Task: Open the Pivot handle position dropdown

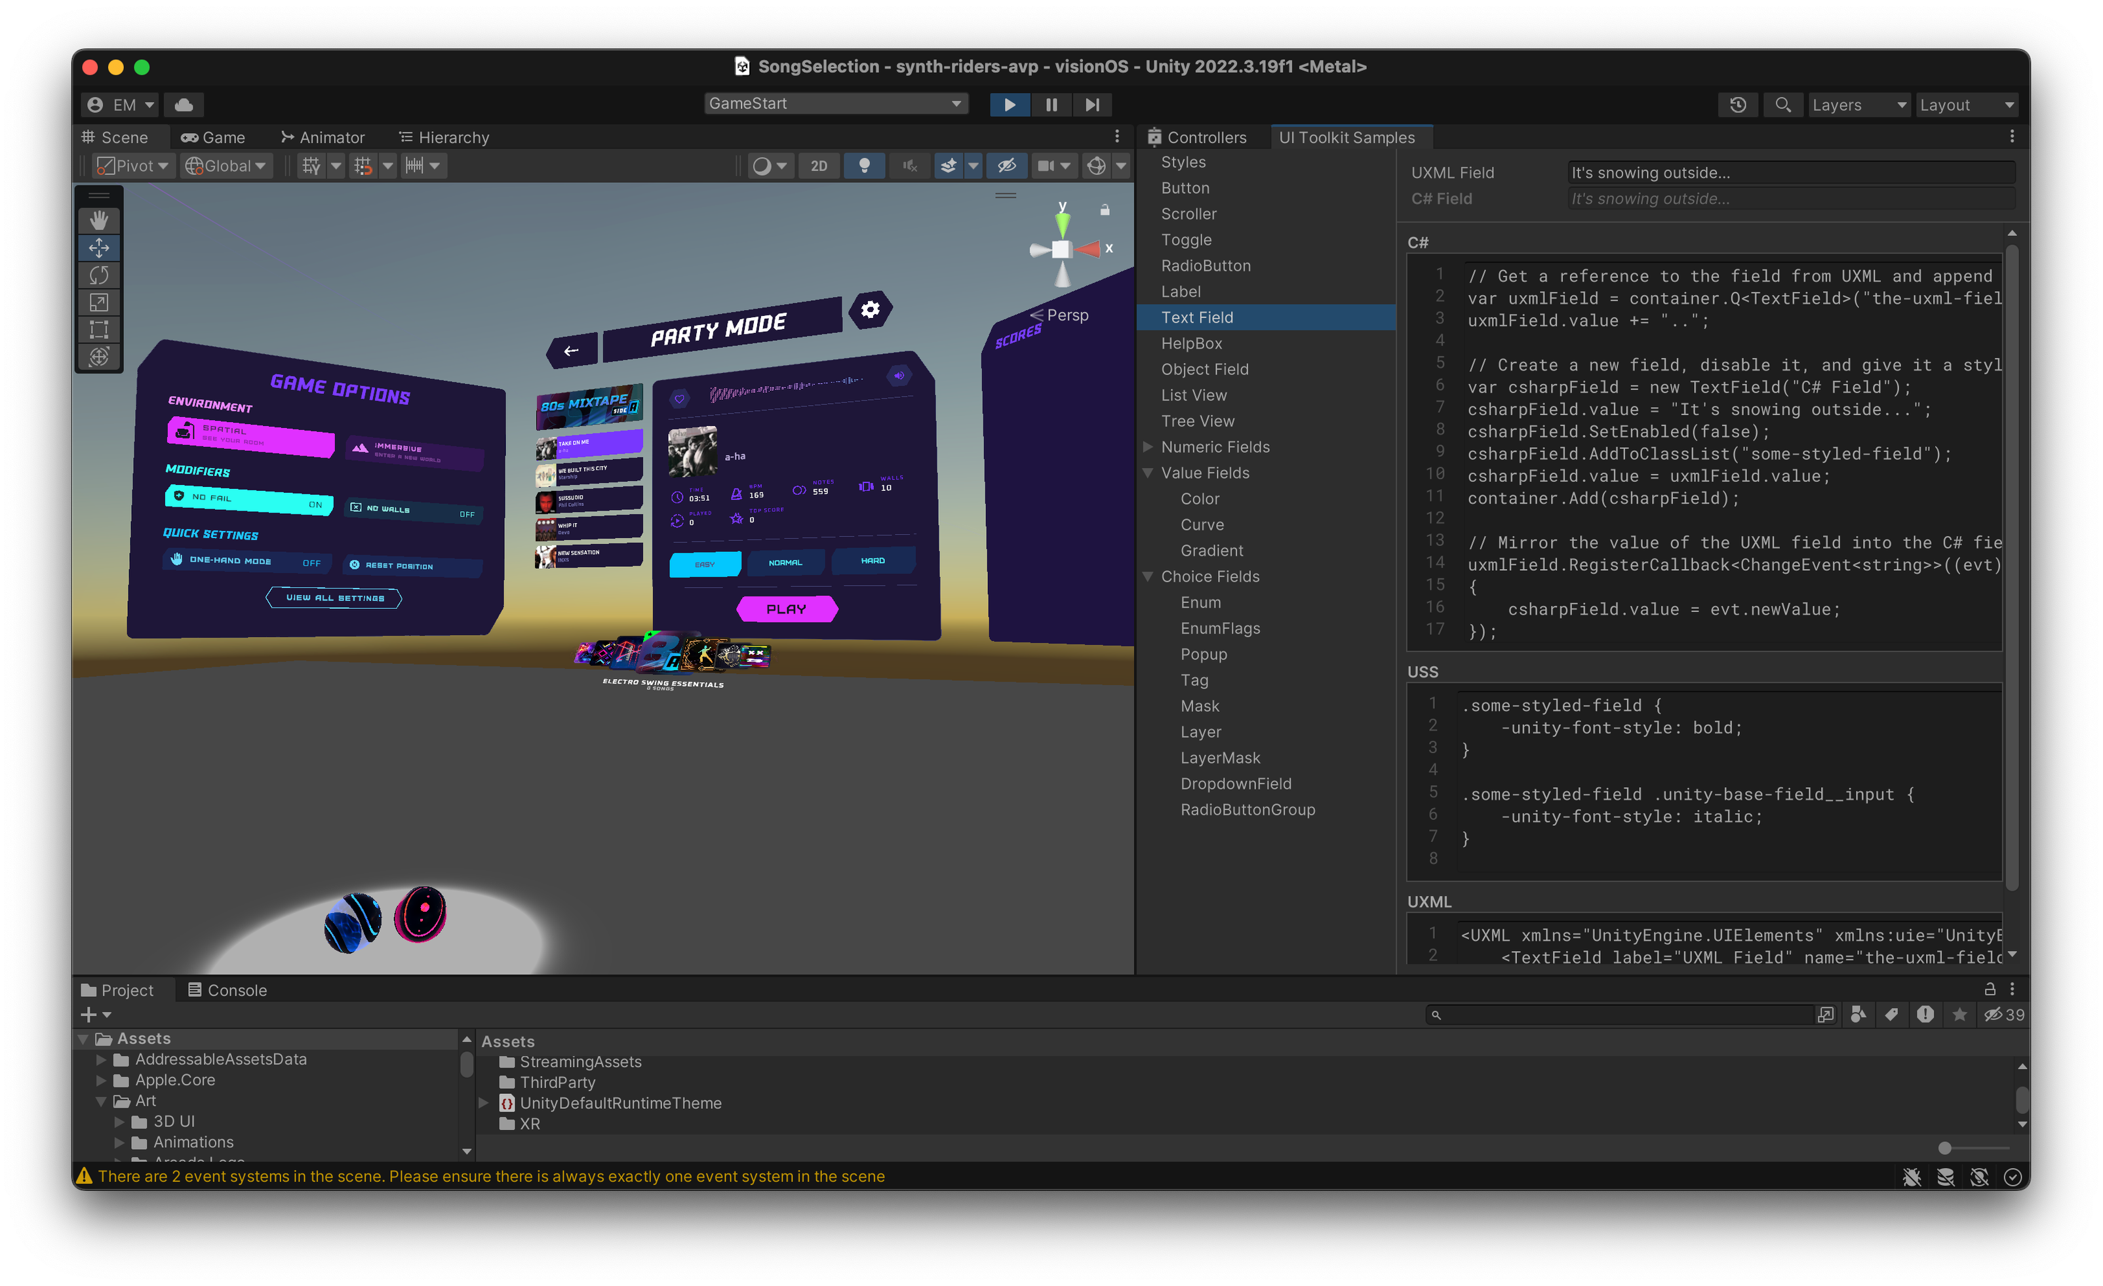Action: click(x=132, y=166)
